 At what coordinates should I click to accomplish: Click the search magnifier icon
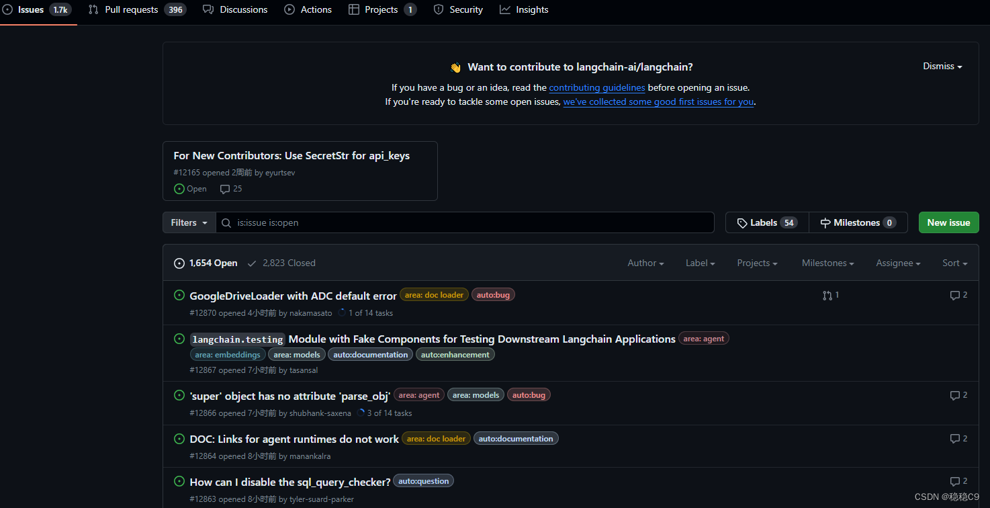(x=227, y=222)
